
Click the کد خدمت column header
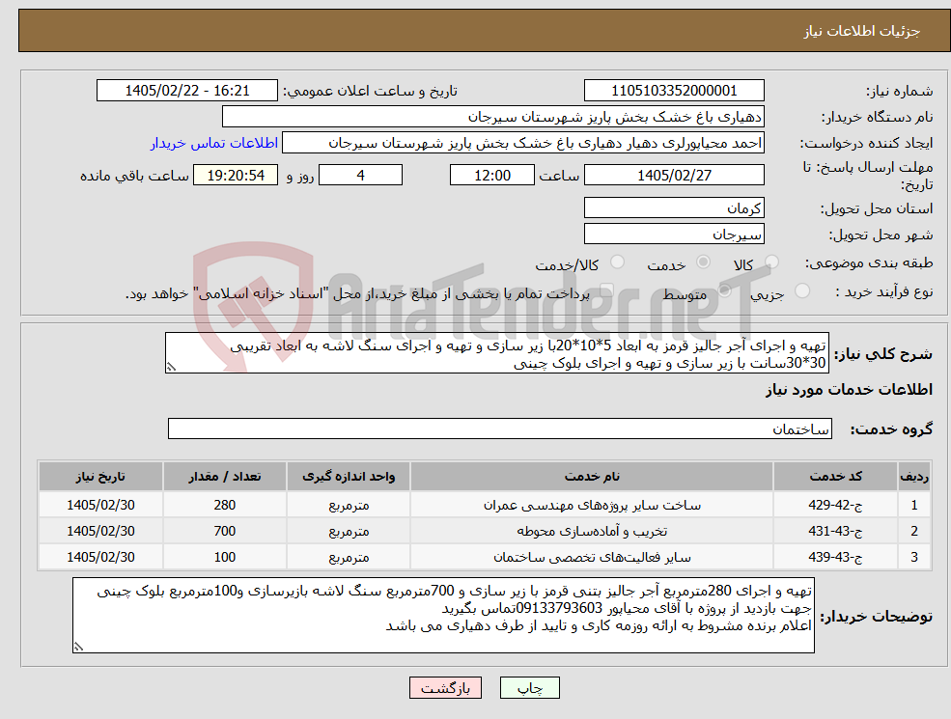tap(835, 477)
